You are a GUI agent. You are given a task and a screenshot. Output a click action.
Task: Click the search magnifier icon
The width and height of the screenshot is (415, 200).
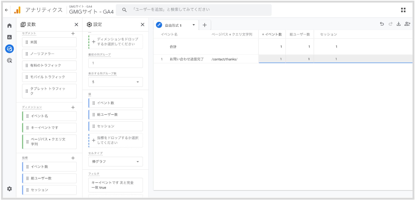[x=124, y=10]
